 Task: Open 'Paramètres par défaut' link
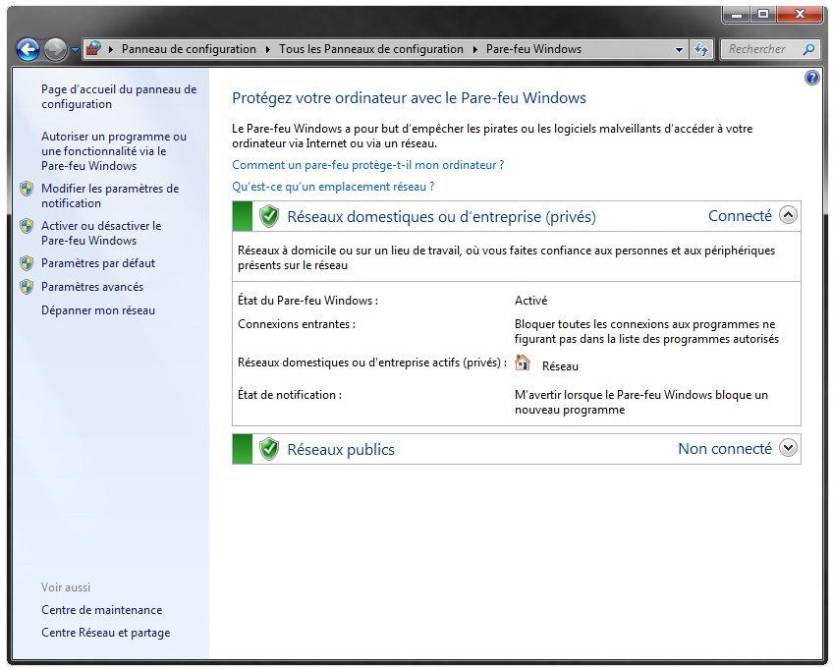98,263
